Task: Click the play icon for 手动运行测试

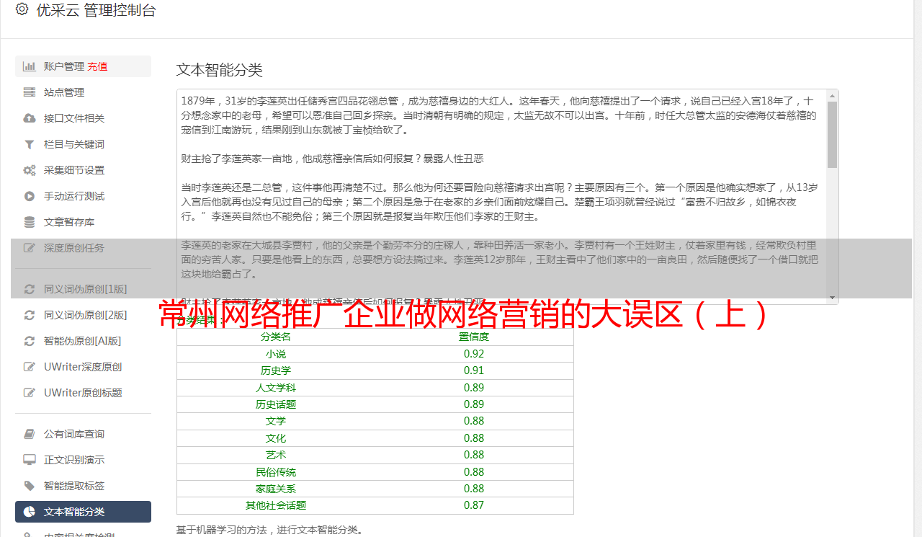Action: (x=30, y=196)
